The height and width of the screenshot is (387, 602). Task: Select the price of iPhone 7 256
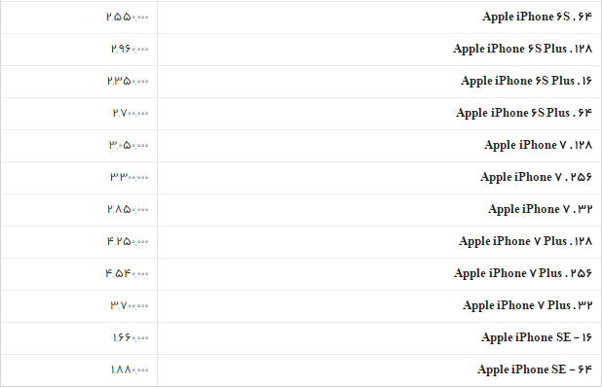(130, 177)
